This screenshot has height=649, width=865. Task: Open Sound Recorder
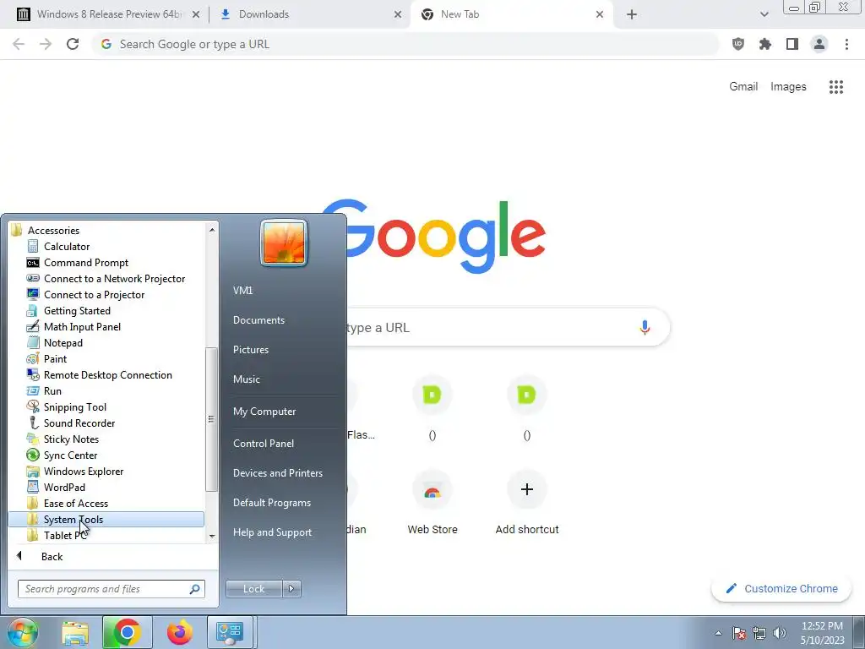coord(79,423)
